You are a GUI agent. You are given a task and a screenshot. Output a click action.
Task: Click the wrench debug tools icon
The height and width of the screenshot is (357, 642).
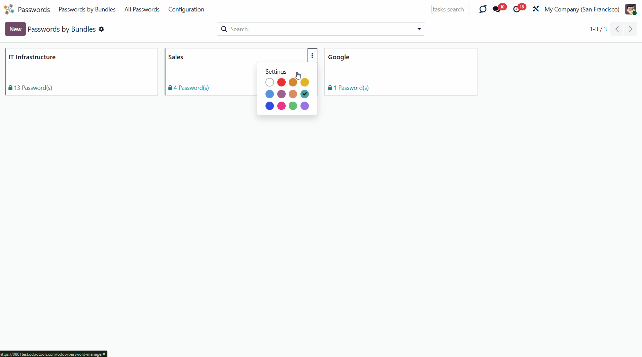coord(536,9)
